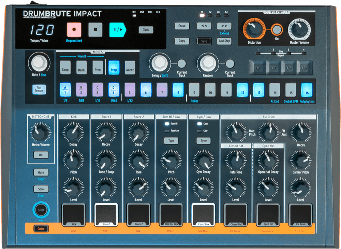The width and height of the screenshot is (341, 249).
Task: Toggle step button 6
Action: coord(146,89)
